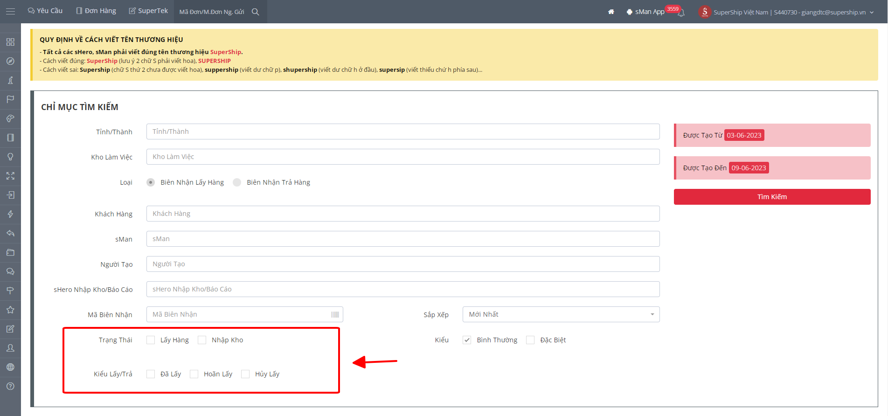Go to home via the house icon
This screenshot has width=888, height=416.
point(611,12)
